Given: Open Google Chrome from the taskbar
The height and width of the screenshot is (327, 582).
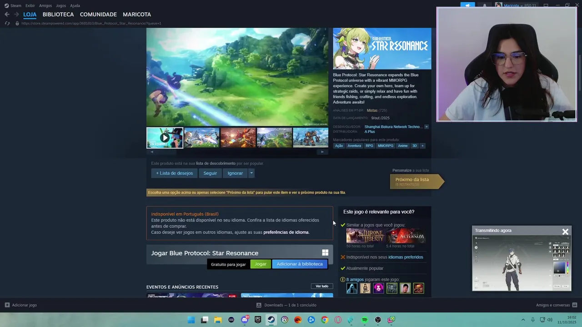Looking at the screenshot, I should click(x=324, y=320).
